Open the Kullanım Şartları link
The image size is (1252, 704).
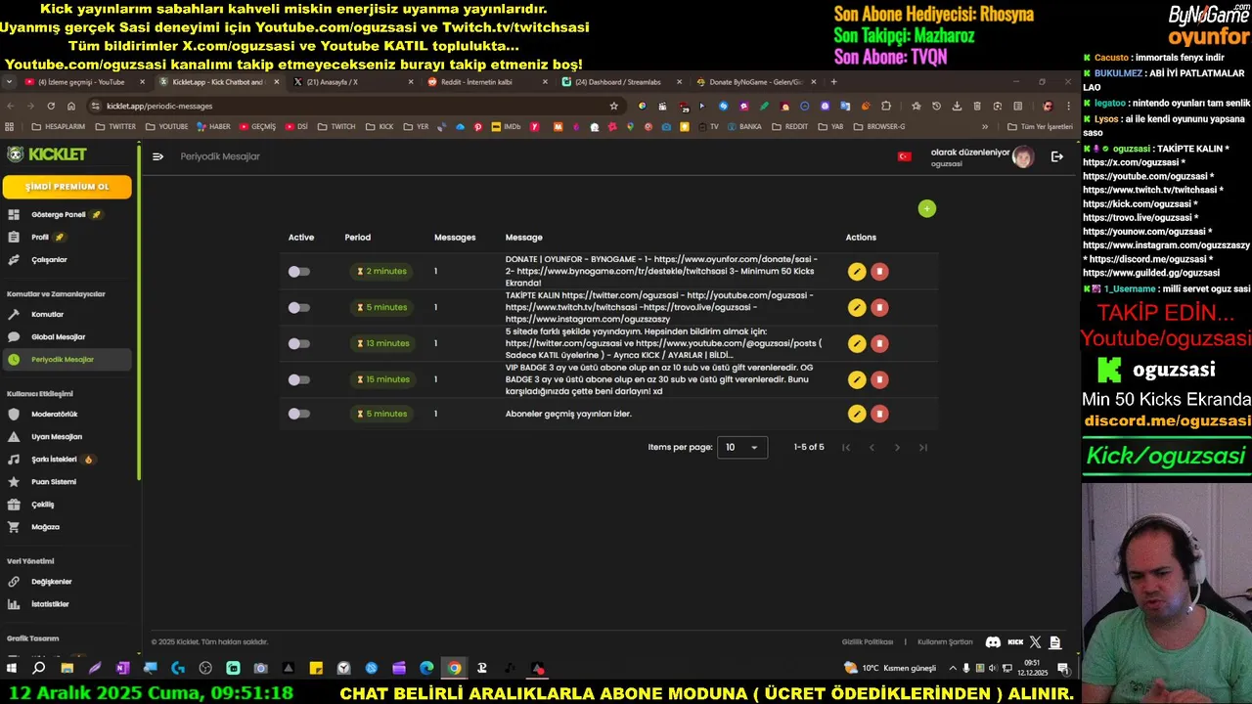point(945,642)
